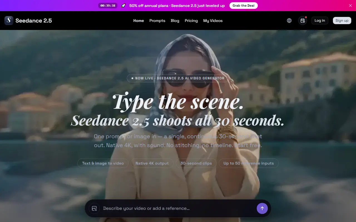Image resolution: width=356 pixels, height=222 pixels.
Task: Click the 50% off annual plans text
Action: (x=177, y=6)
